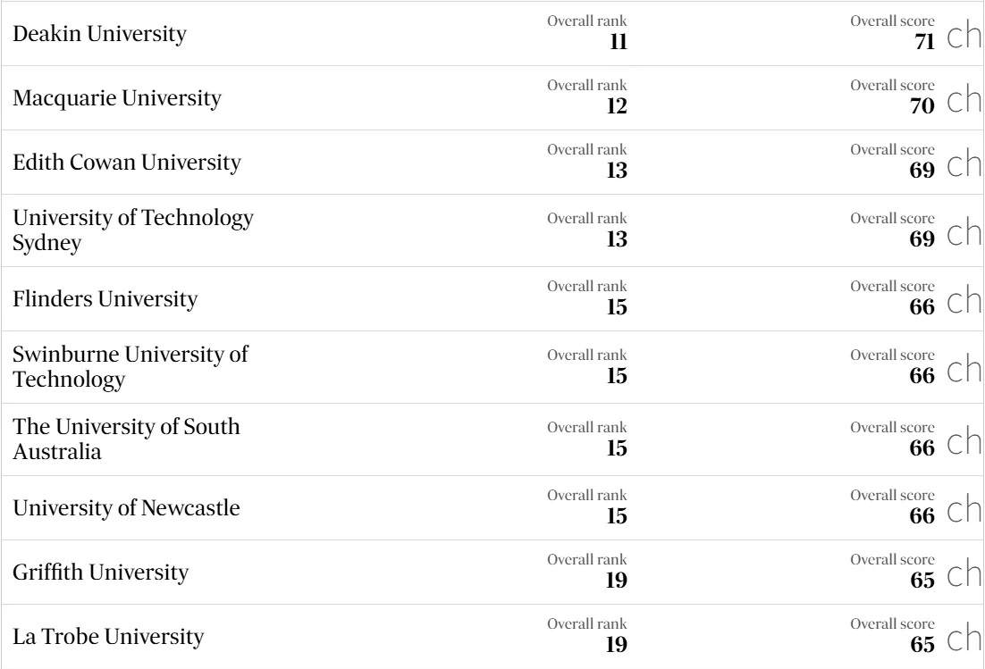Select University of Technology Sydney name

(x=133, y=230)
